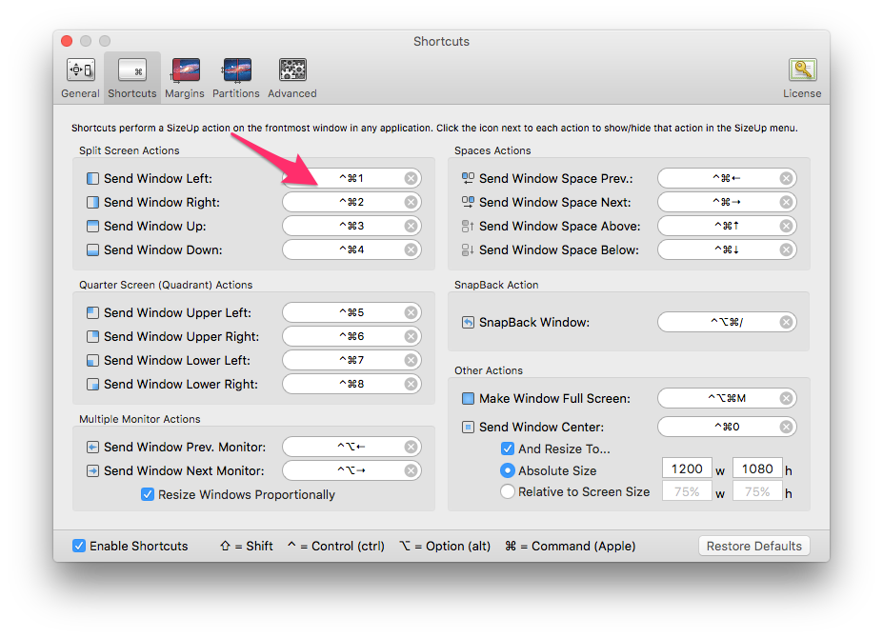Close the Shortcuts preferences window
The width and height of the screenshot is (883, 638).
67,41
